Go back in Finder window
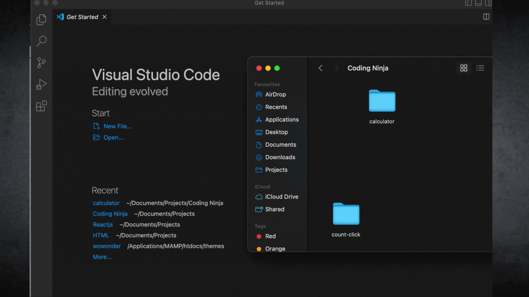529x297 pixels. click(320, 68)
